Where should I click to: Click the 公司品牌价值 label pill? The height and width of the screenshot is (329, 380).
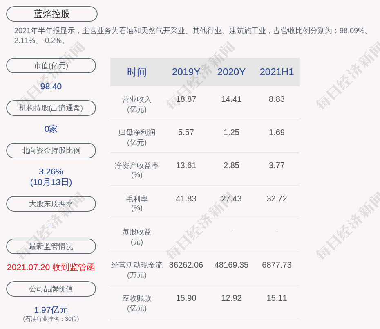click(51, 289)
